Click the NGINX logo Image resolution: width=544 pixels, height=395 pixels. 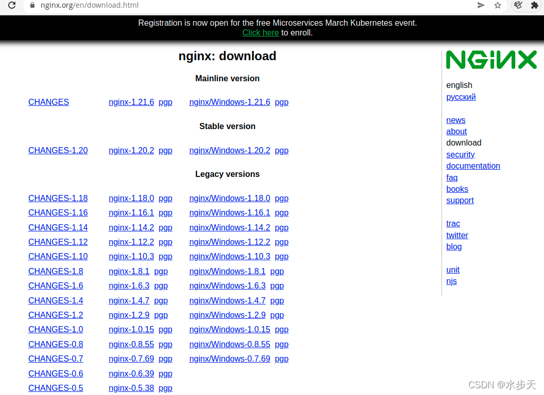(x=491, y=60)
